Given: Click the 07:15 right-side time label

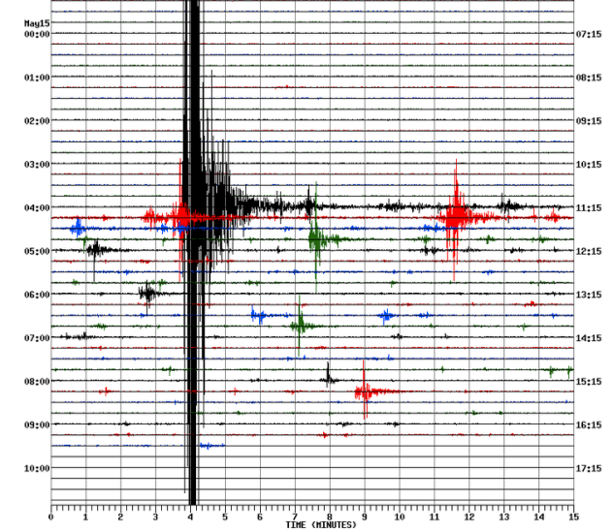Looking at the screenshot, I should point(589,34).
